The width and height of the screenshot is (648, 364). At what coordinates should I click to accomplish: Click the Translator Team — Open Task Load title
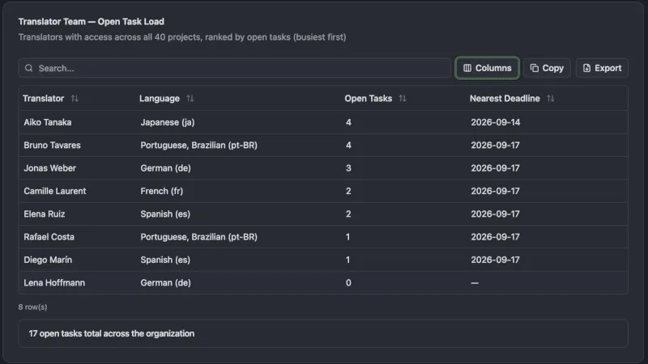point(92,22)
